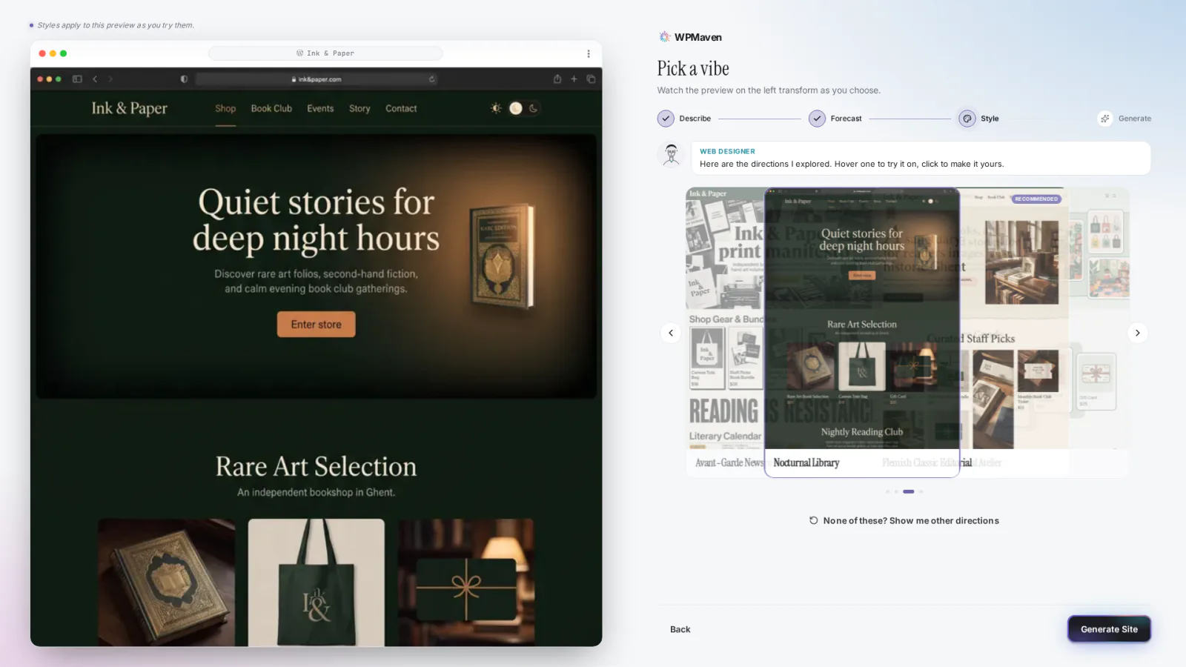1186x667 pixels.
Task: Click the web designer avatar
Action: pos(672,155)
